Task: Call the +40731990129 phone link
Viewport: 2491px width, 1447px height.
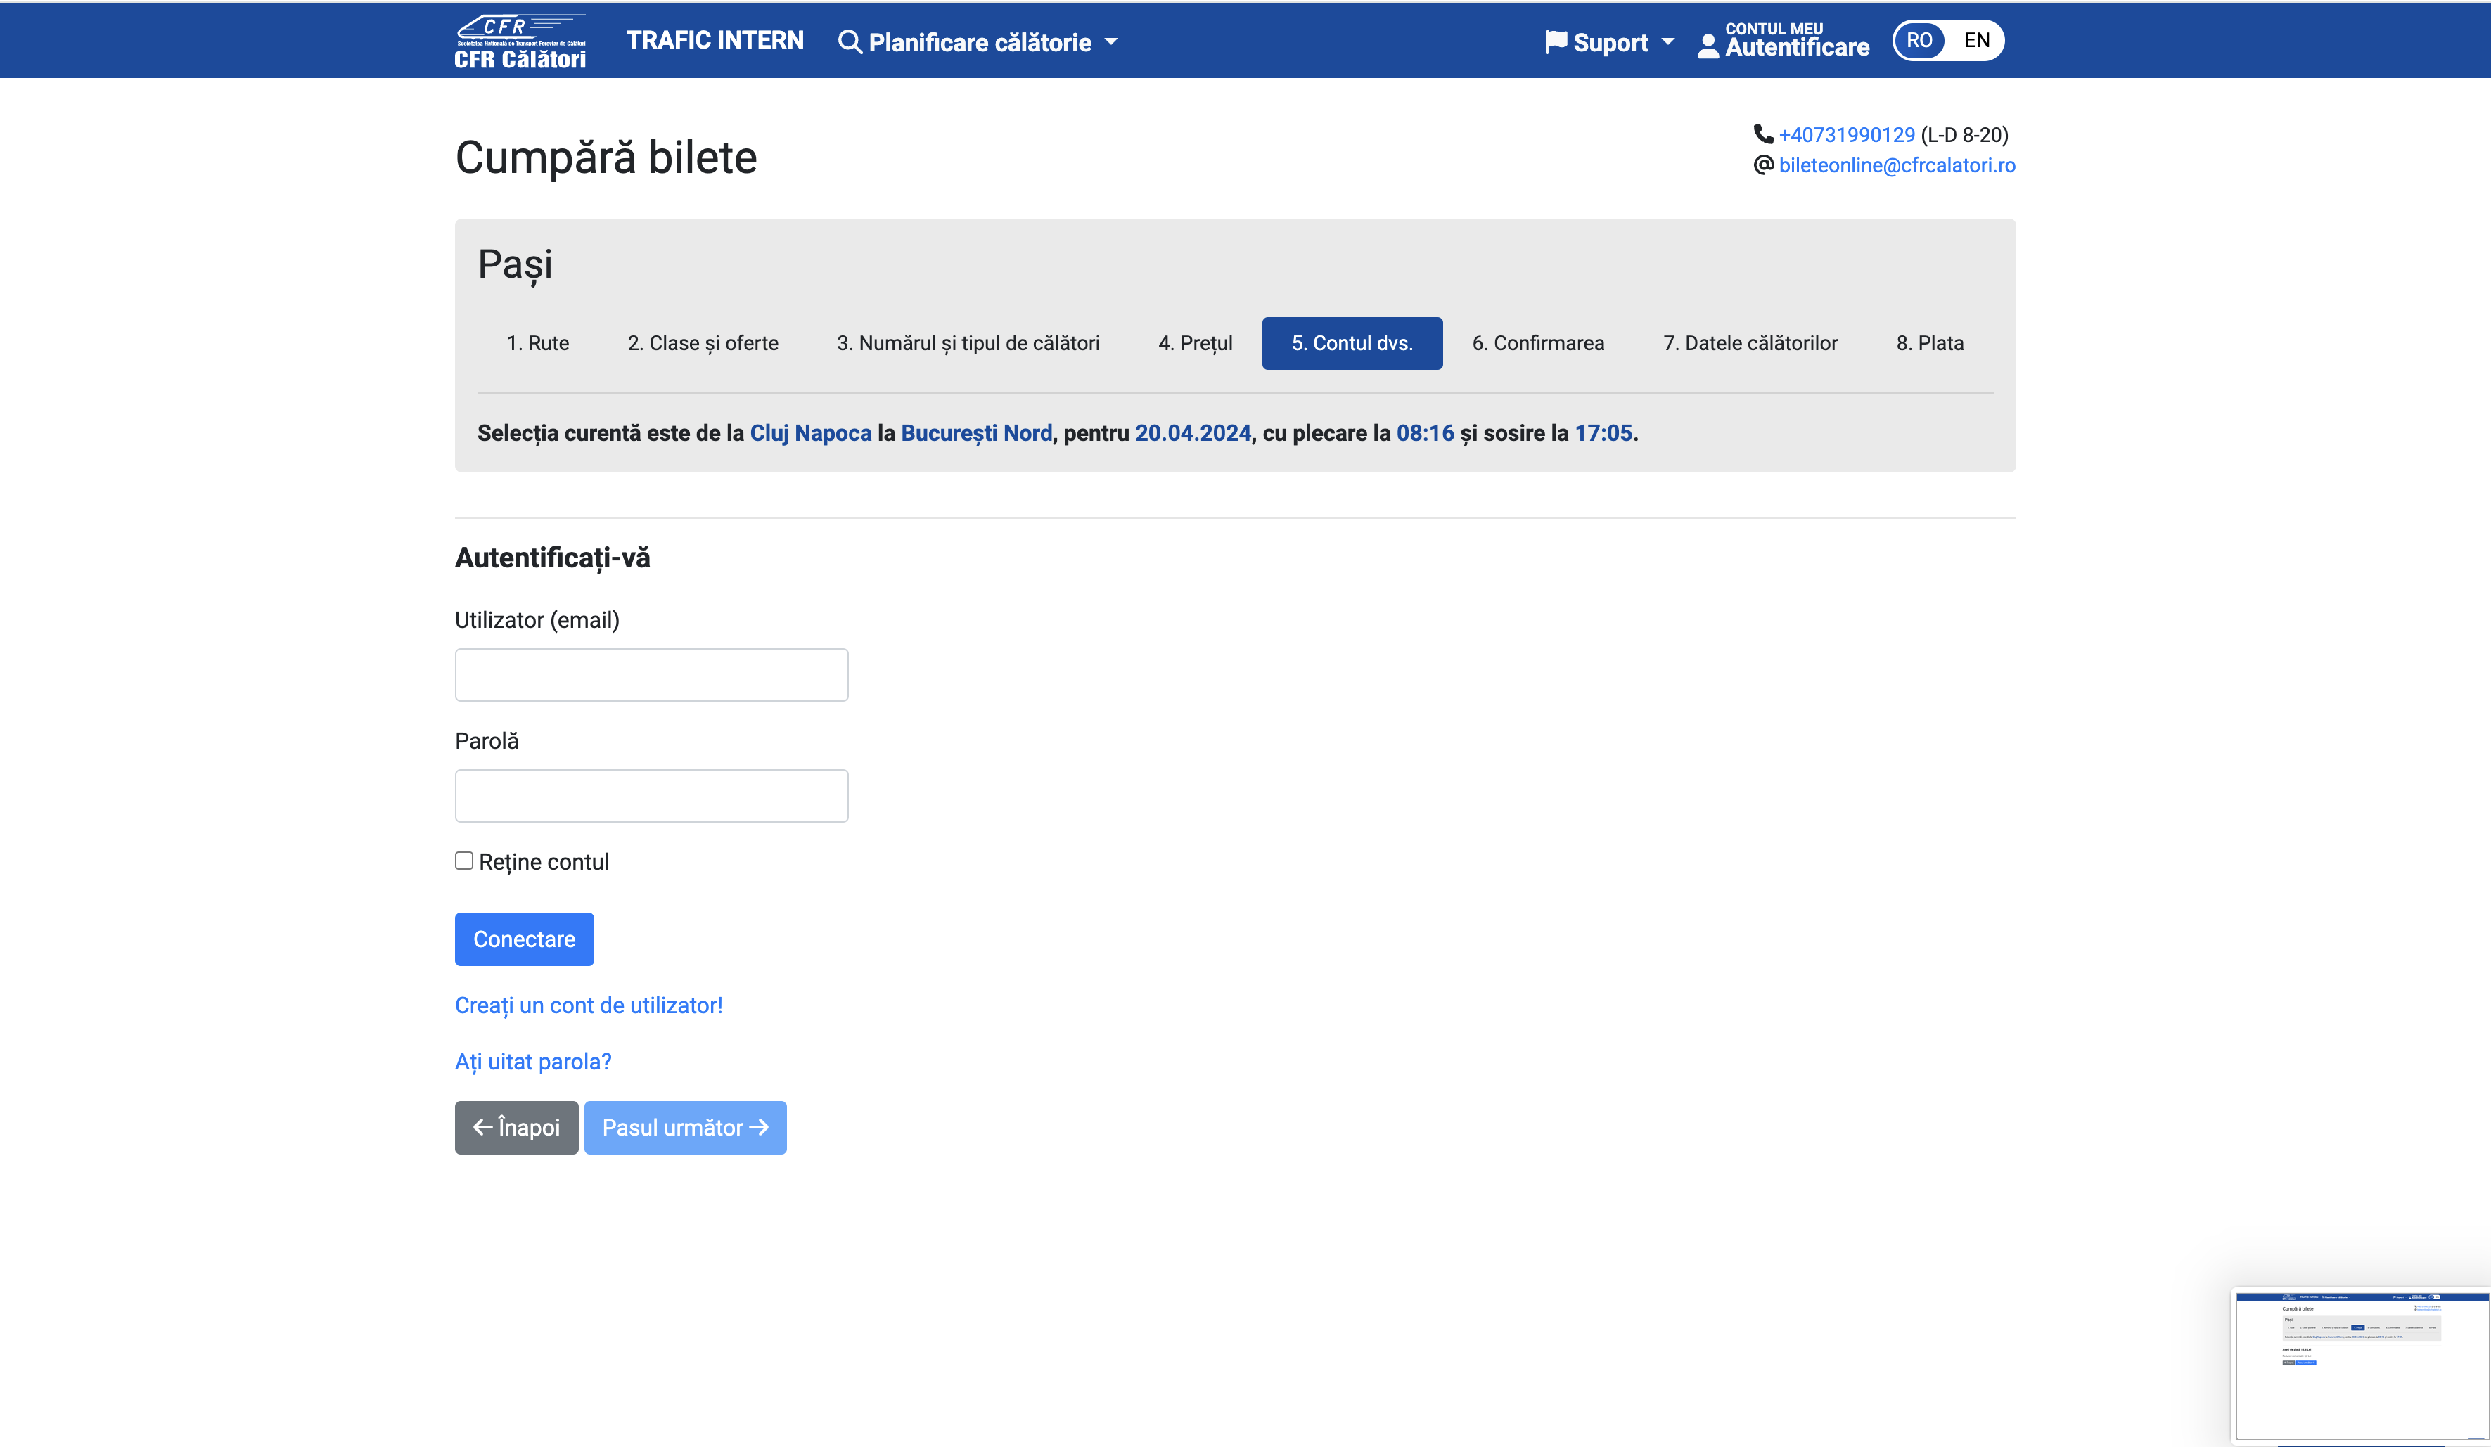Action: tap(1847, 134)
